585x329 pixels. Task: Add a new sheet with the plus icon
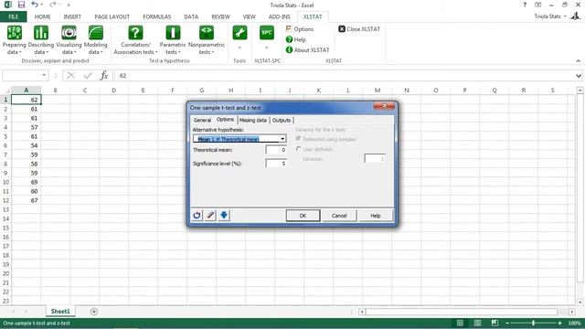click(x=94, y=312)
